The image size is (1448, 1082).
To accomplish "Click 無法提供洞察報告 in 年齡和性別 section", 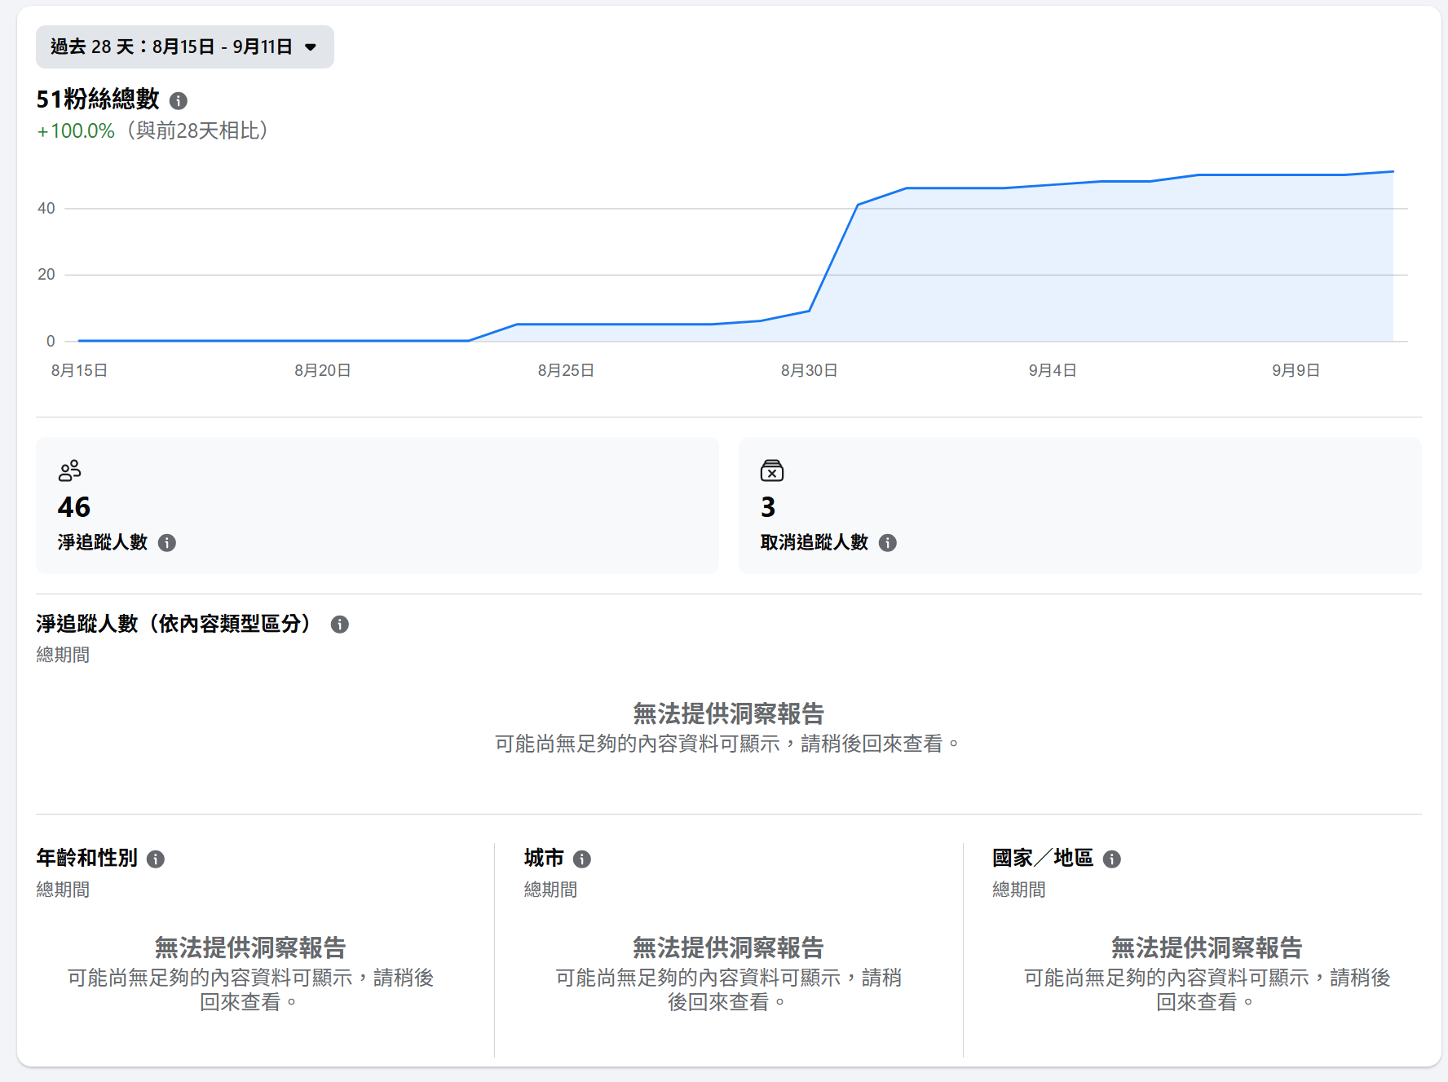I will click(x=250, y=947).
